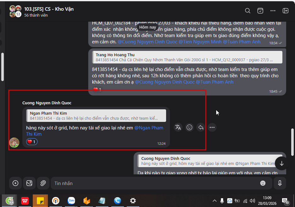Open Zalo from the taskbar

71,201
